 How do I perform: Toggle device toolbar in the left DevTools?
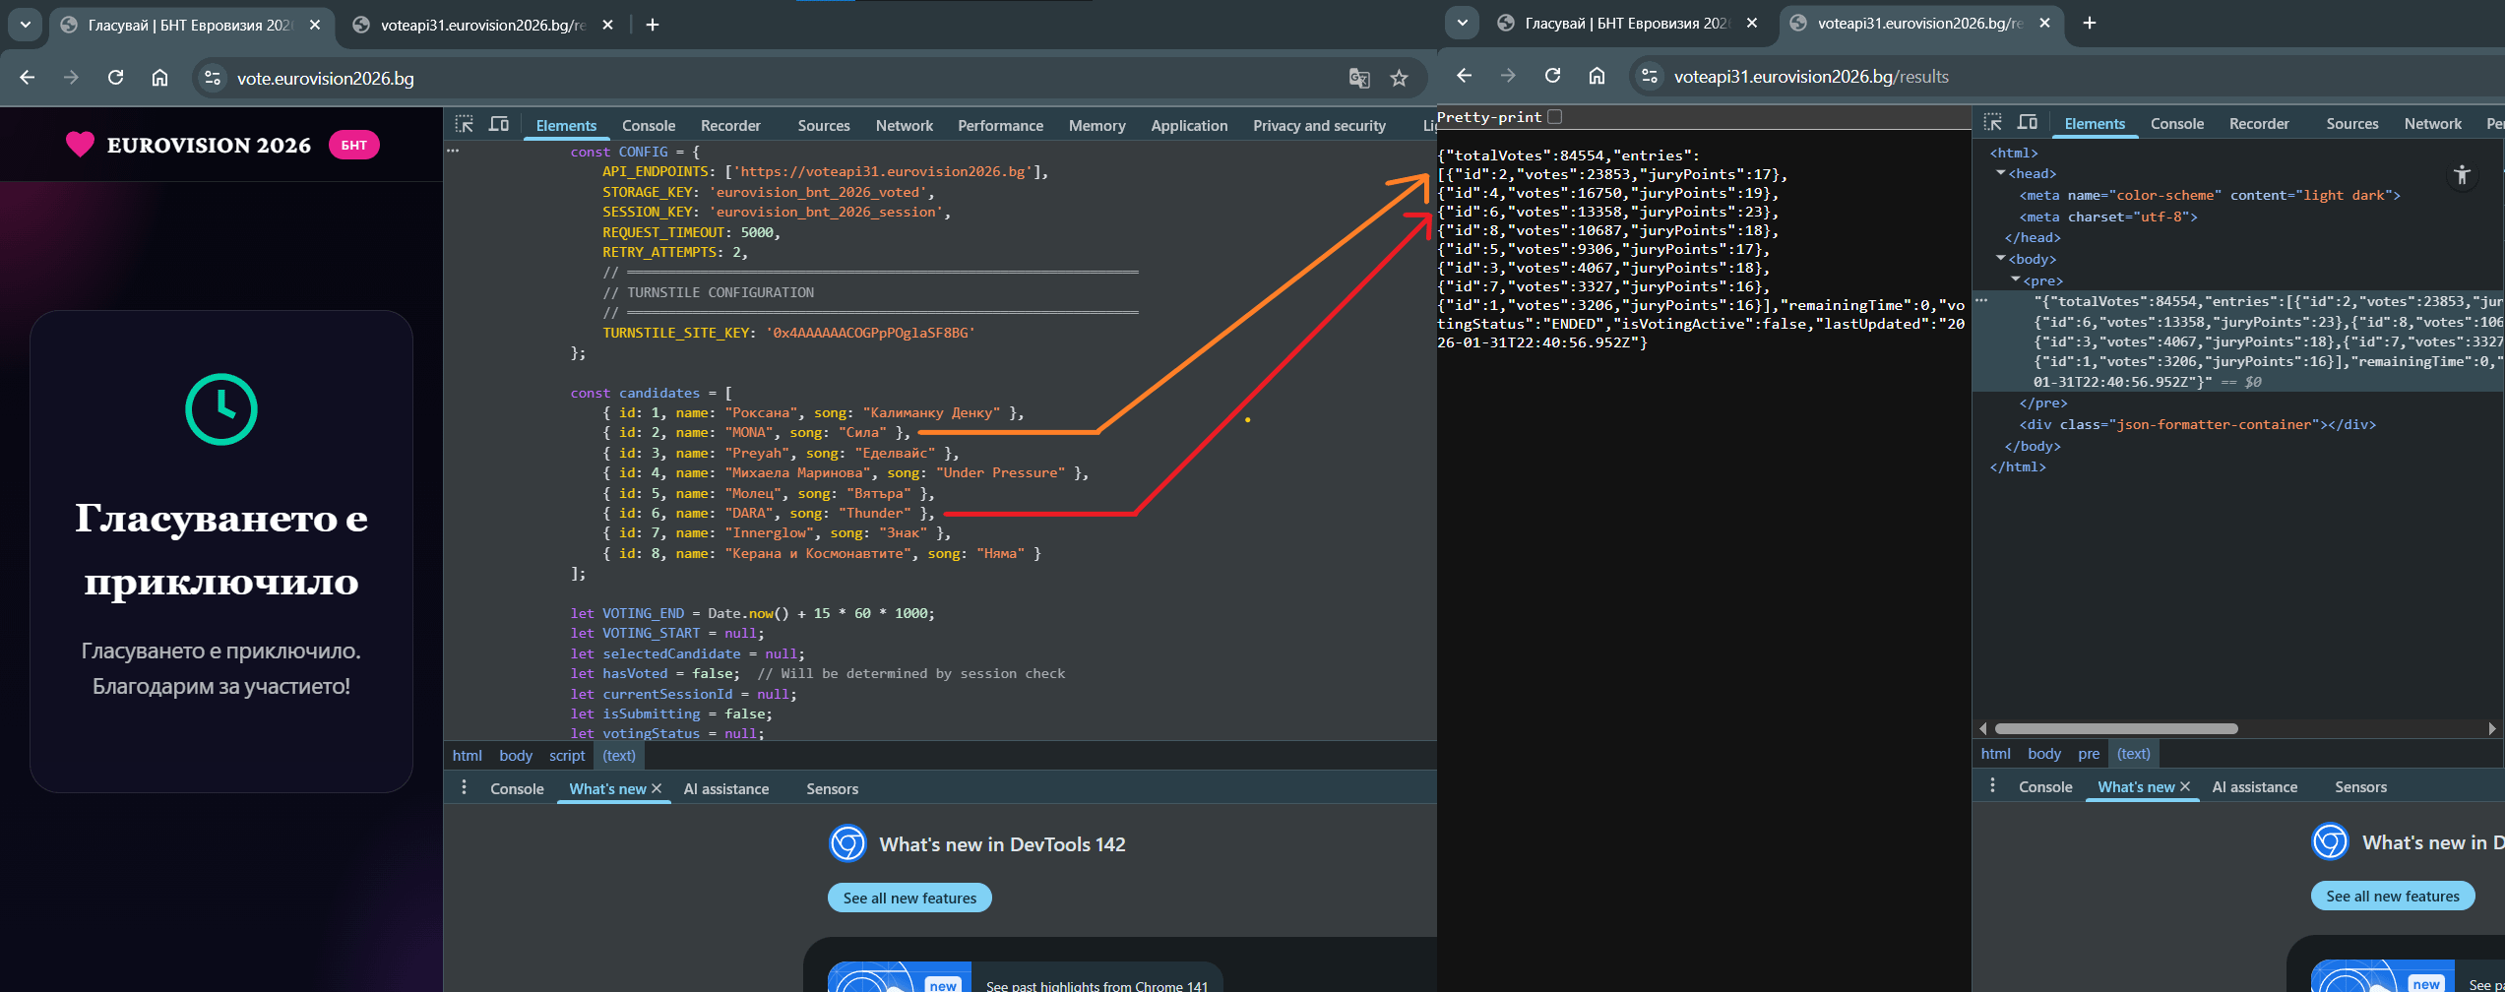pos(499,124)
